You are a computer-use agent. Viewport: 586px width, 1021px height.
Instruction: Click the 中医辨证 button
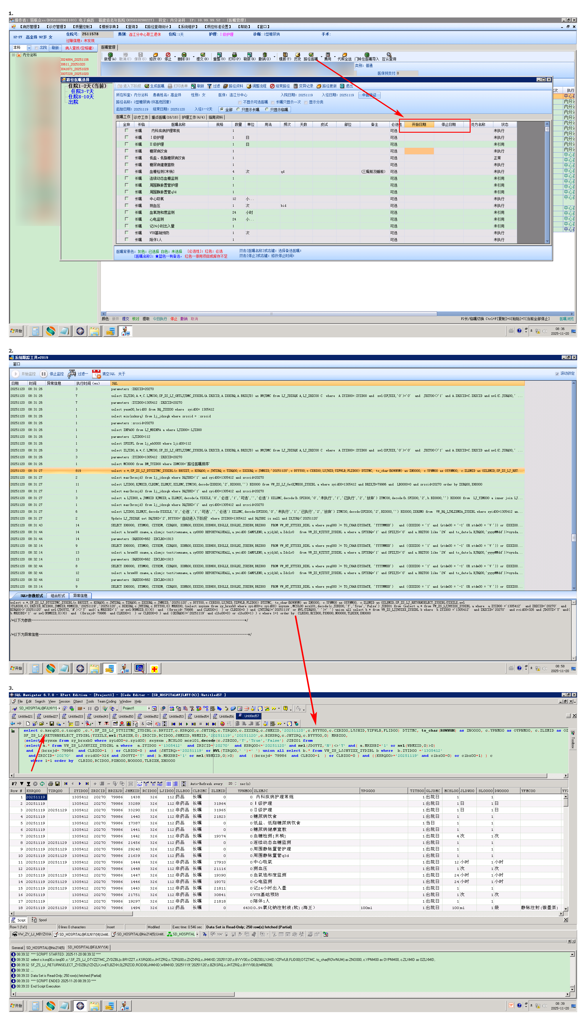(369, 95)
